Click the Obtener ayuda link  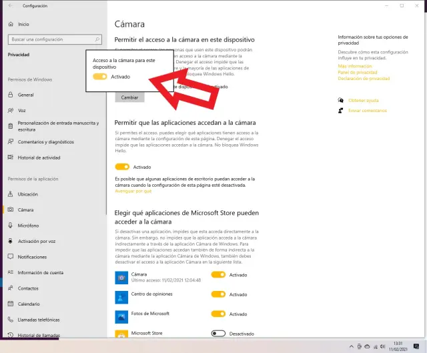tap(363, 101)
